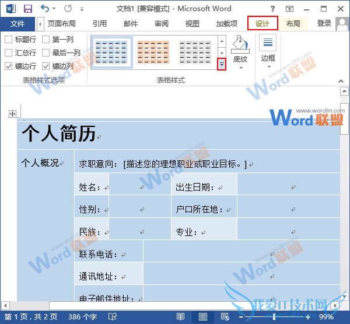
Task: Click the Word application icon in title bar
Action: [x=11, y=9]
